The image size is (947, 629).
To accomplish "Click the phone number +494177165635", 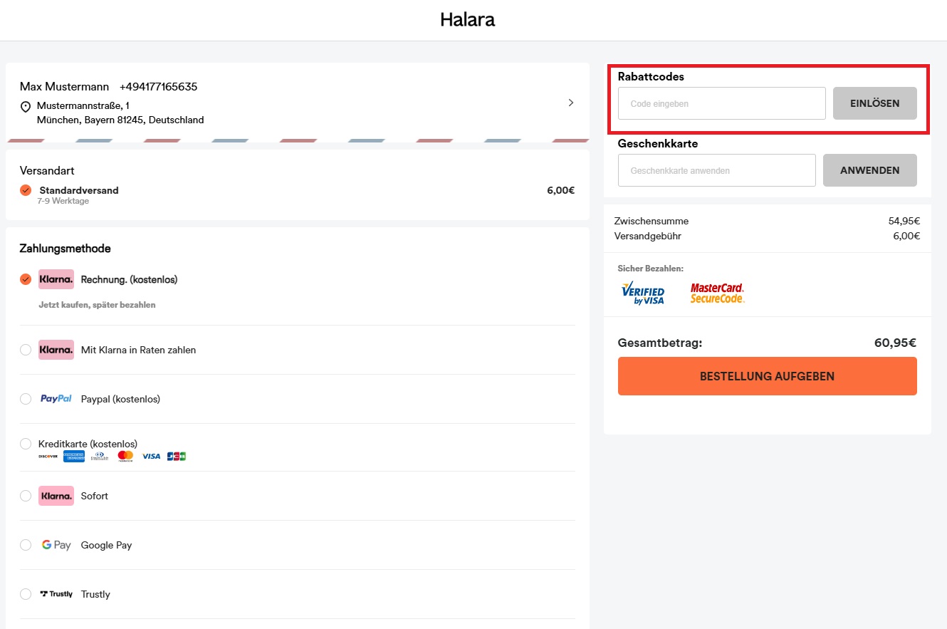I will [158, 87].
